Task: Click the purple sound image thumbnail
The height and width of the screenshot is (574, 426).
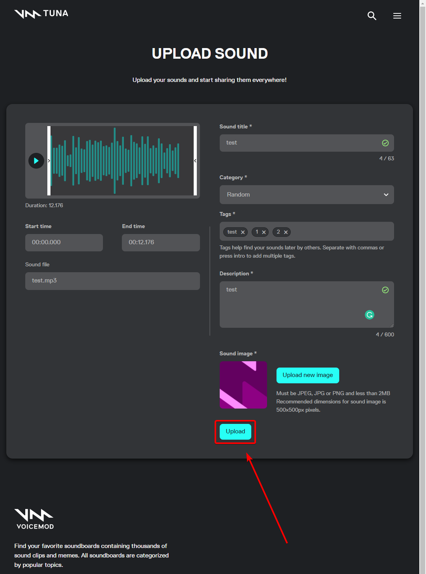Action: point(243,385)
